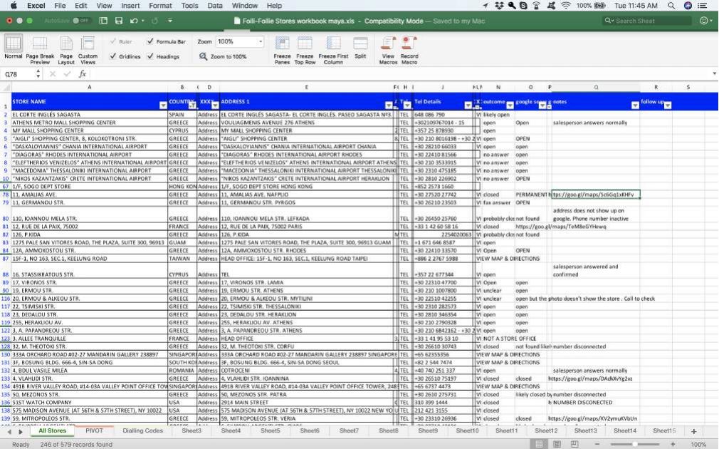
Task: Open Custom Views
Action: coord(88,51)
